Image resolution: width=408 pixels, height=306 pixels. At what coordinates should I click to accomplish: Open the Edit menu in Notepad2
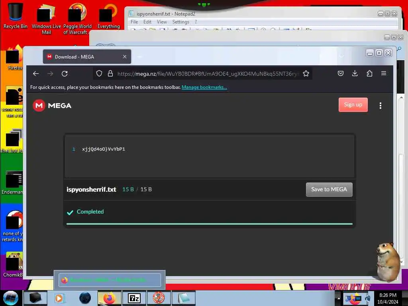pyautogui.click(x=147, y=22)
